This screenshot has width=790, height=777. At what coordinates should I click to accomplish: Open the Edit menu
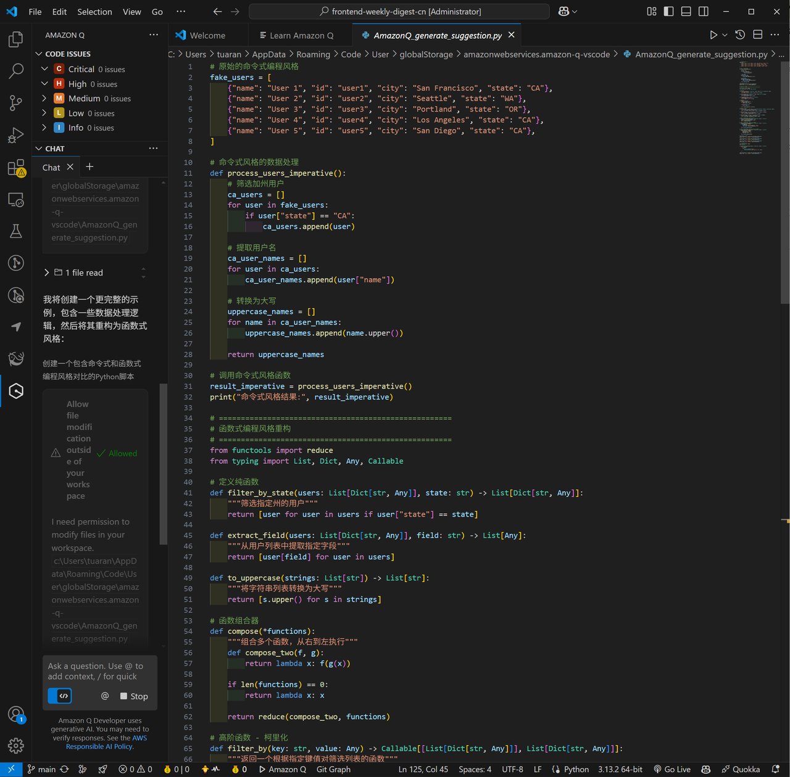pos(60,11)
